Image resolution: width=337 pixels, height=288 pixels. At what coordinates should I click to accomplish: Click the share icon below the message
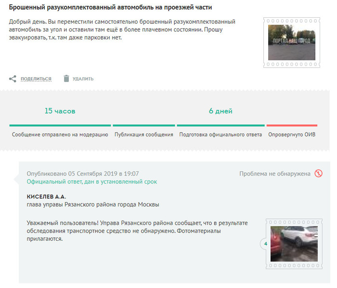pos(13,79)
